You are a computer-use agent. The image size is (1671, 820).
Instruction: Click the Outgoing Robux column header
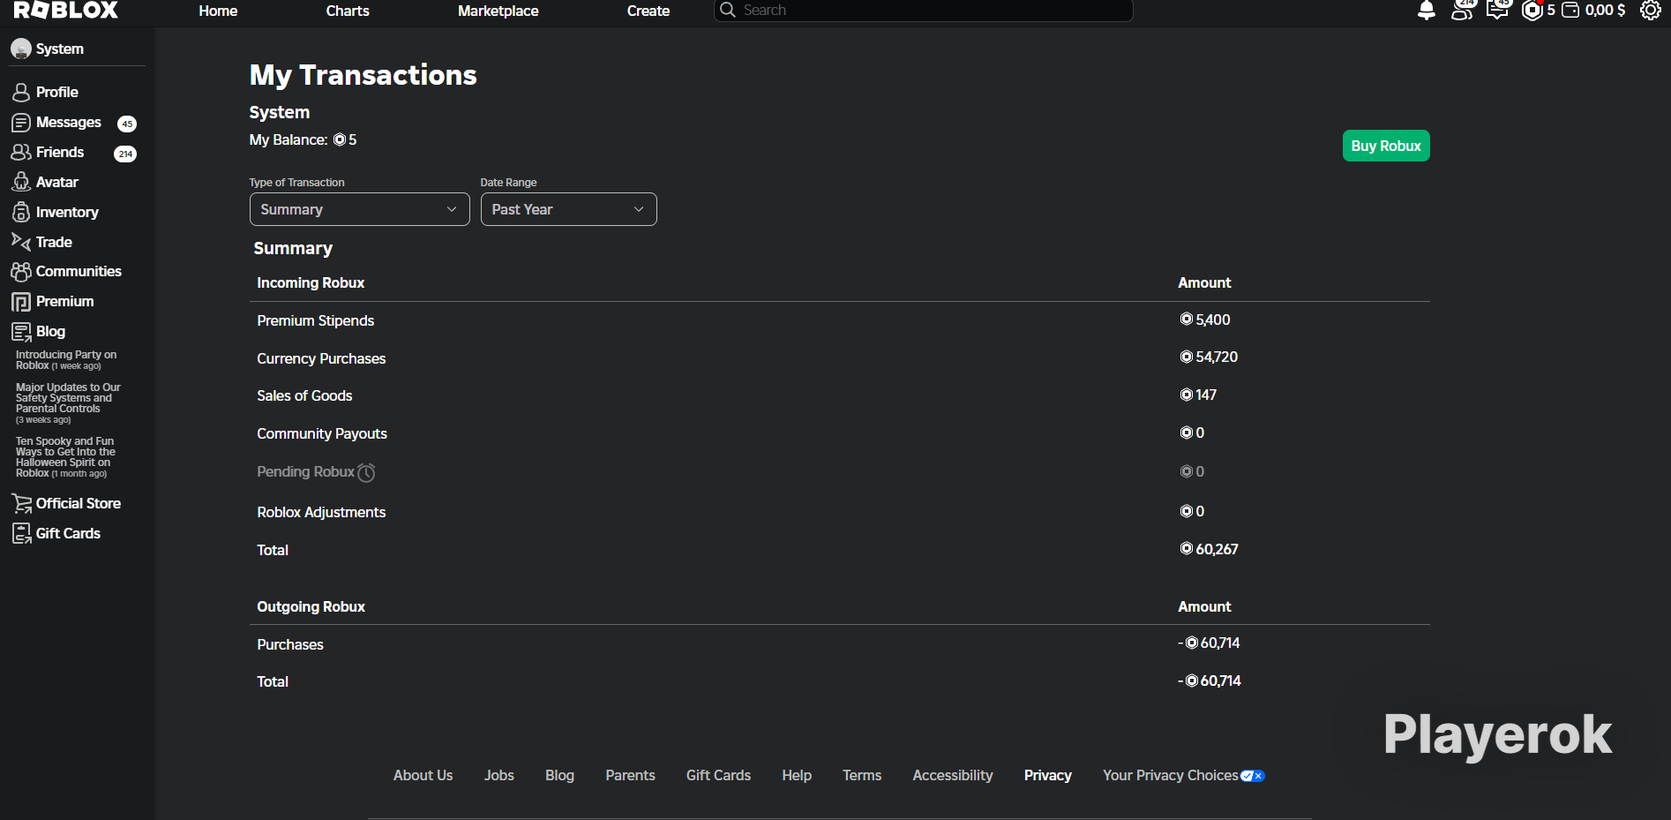(x=311, y=606)
